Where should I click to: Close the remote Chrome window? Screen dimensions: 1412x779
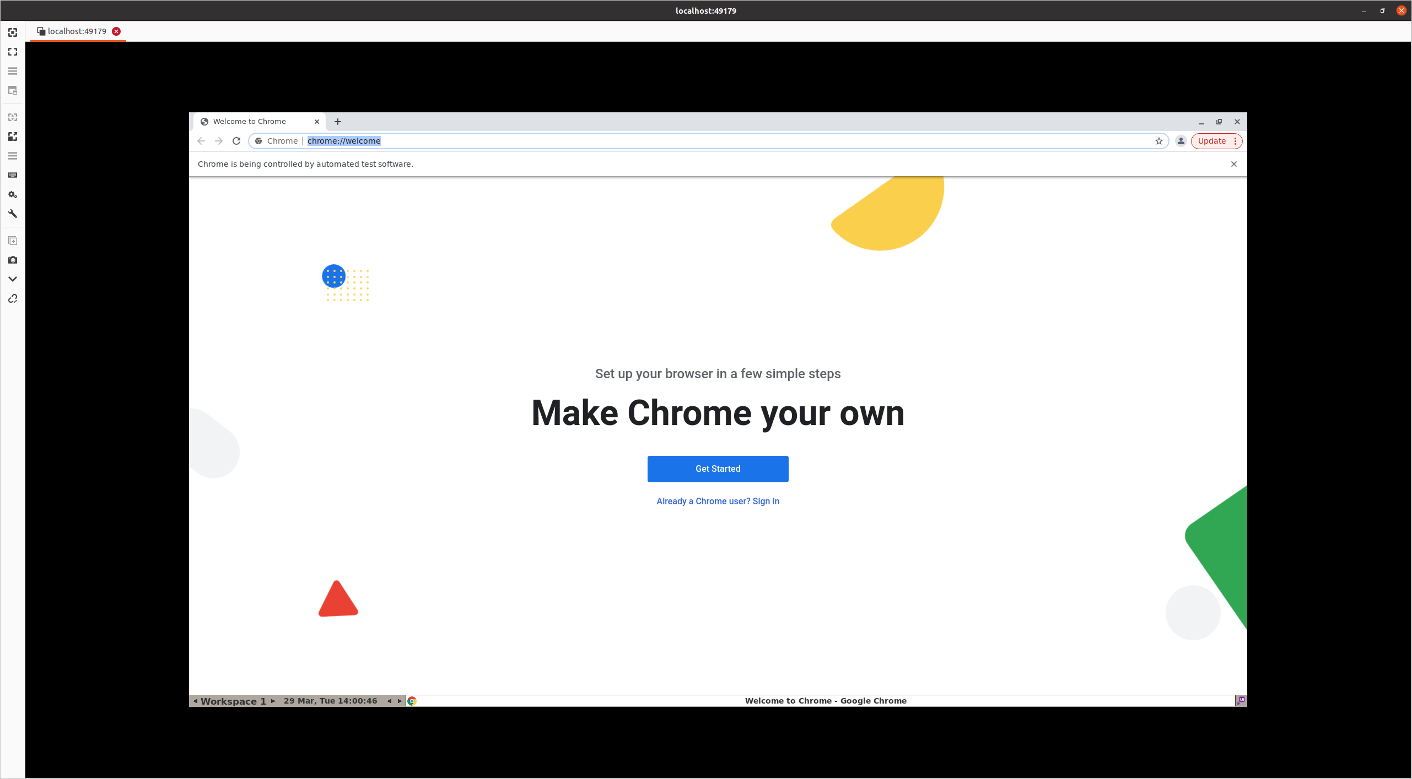(x=1237, y=122)
